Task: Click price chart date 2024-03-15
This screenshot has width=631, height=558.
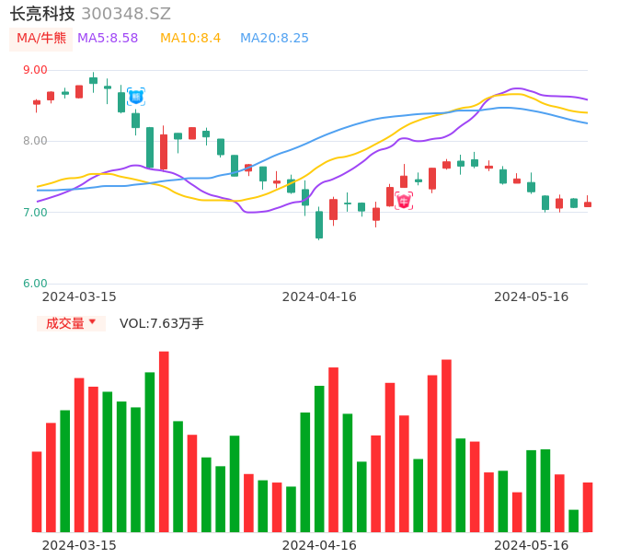Action: pos(79,296)
